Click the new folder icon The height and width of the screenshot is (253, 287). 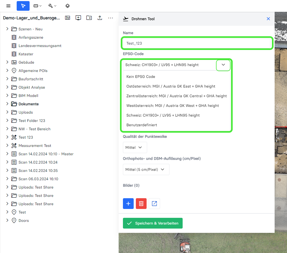pos(89,18)
